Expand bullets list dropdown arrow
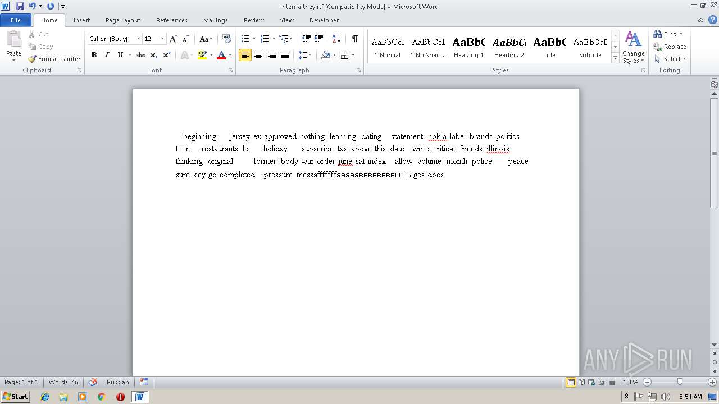This screenshot has height=404, width=719. pos(254,39)
